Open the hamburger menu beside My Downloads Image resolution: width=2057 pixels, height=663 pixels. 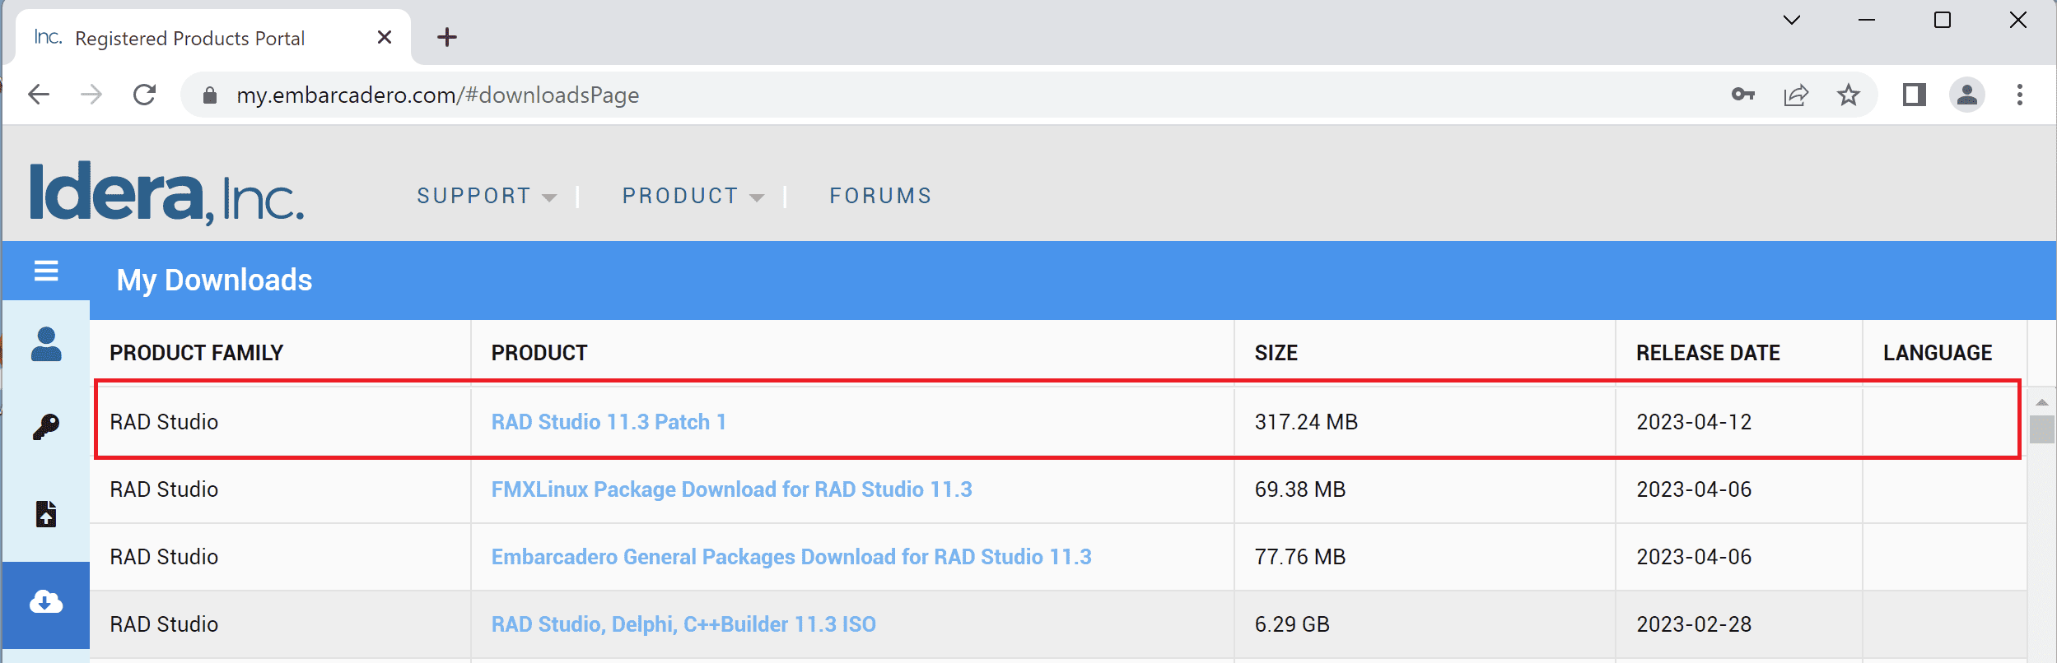pos(46,271)
